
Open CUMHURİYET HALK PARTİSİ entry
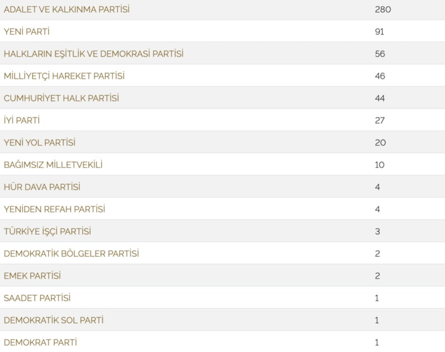pos(61,98)
